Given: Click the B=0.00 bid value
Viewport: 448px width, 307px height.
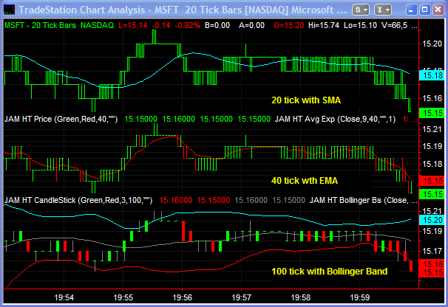Looking at the screenshot, I should click(x=217, y=25).
